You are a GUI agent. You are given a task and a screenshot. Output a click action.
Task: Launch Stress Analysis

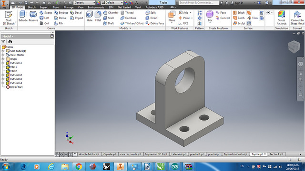pos(282,18)
